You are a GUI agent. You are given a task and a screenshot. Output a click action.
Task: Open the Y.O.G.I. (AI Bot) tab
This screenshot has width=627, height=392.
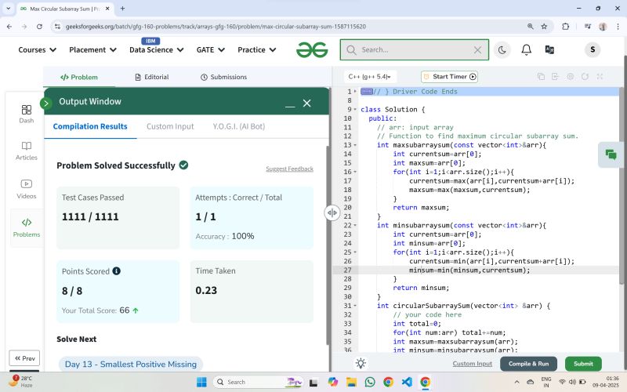239,126
